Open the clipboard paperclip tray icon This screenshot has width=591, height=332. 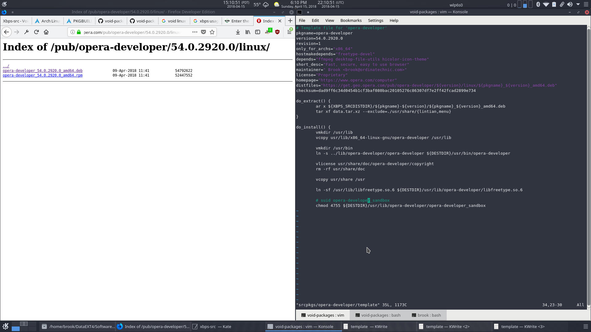click(x=562, y=4)
